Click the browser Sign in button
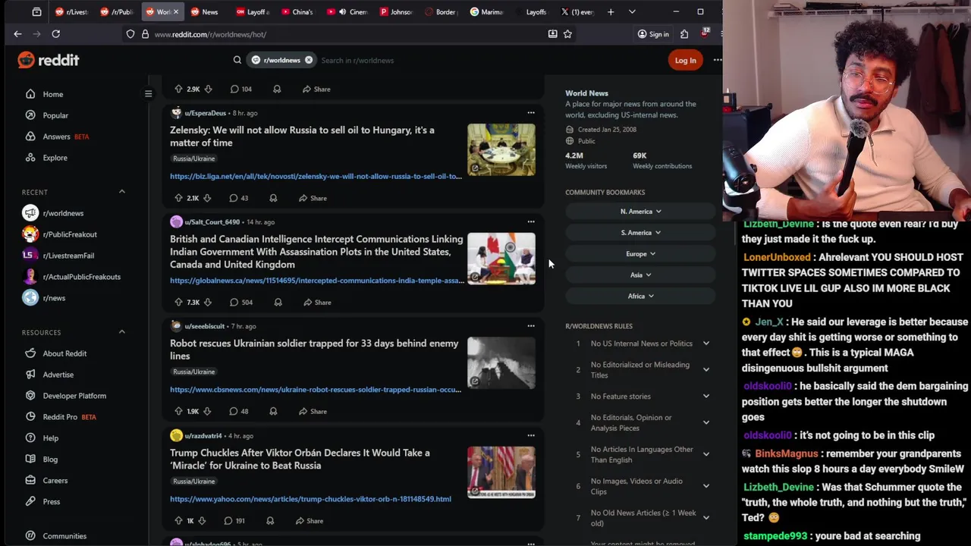This screenshot has width=971, height=546. [x=653, y=34]
